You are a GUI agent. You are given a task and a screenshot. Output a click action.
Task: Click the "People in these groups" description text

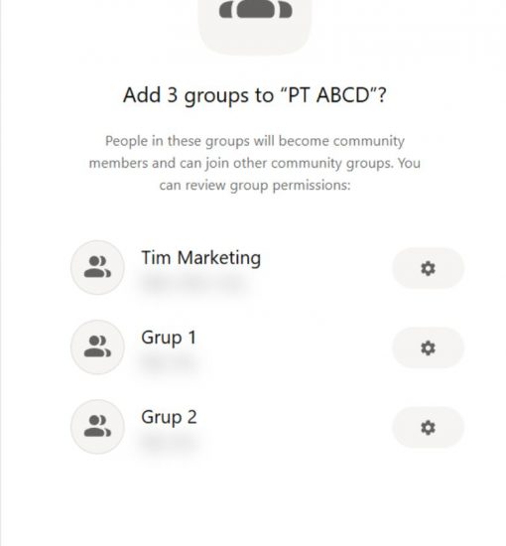pyautogui.click(x=255, y=163)
